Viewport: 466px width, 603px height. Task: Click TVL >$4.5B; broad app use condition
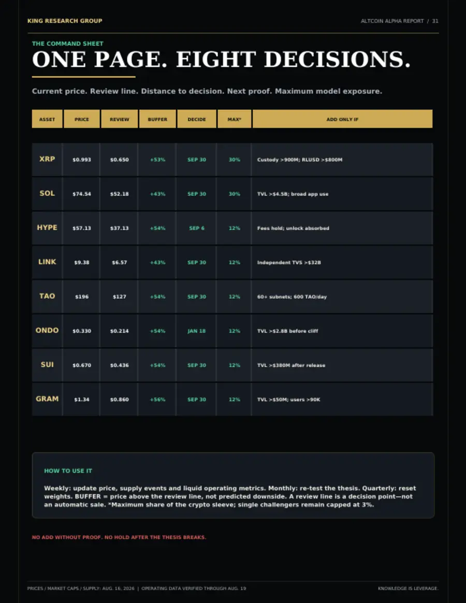click(x=293, y=194)
